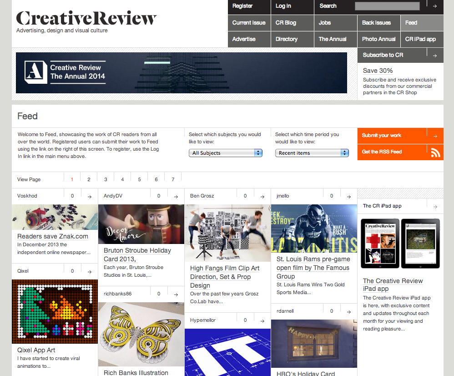The image size is (454, 376).
Task: Go to feed page 5
Action: 139,180
